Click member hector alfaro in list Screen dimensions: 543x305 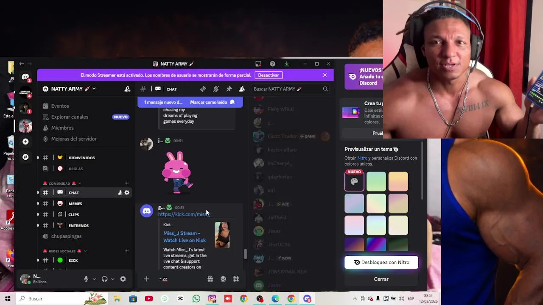tap(282, 150)
